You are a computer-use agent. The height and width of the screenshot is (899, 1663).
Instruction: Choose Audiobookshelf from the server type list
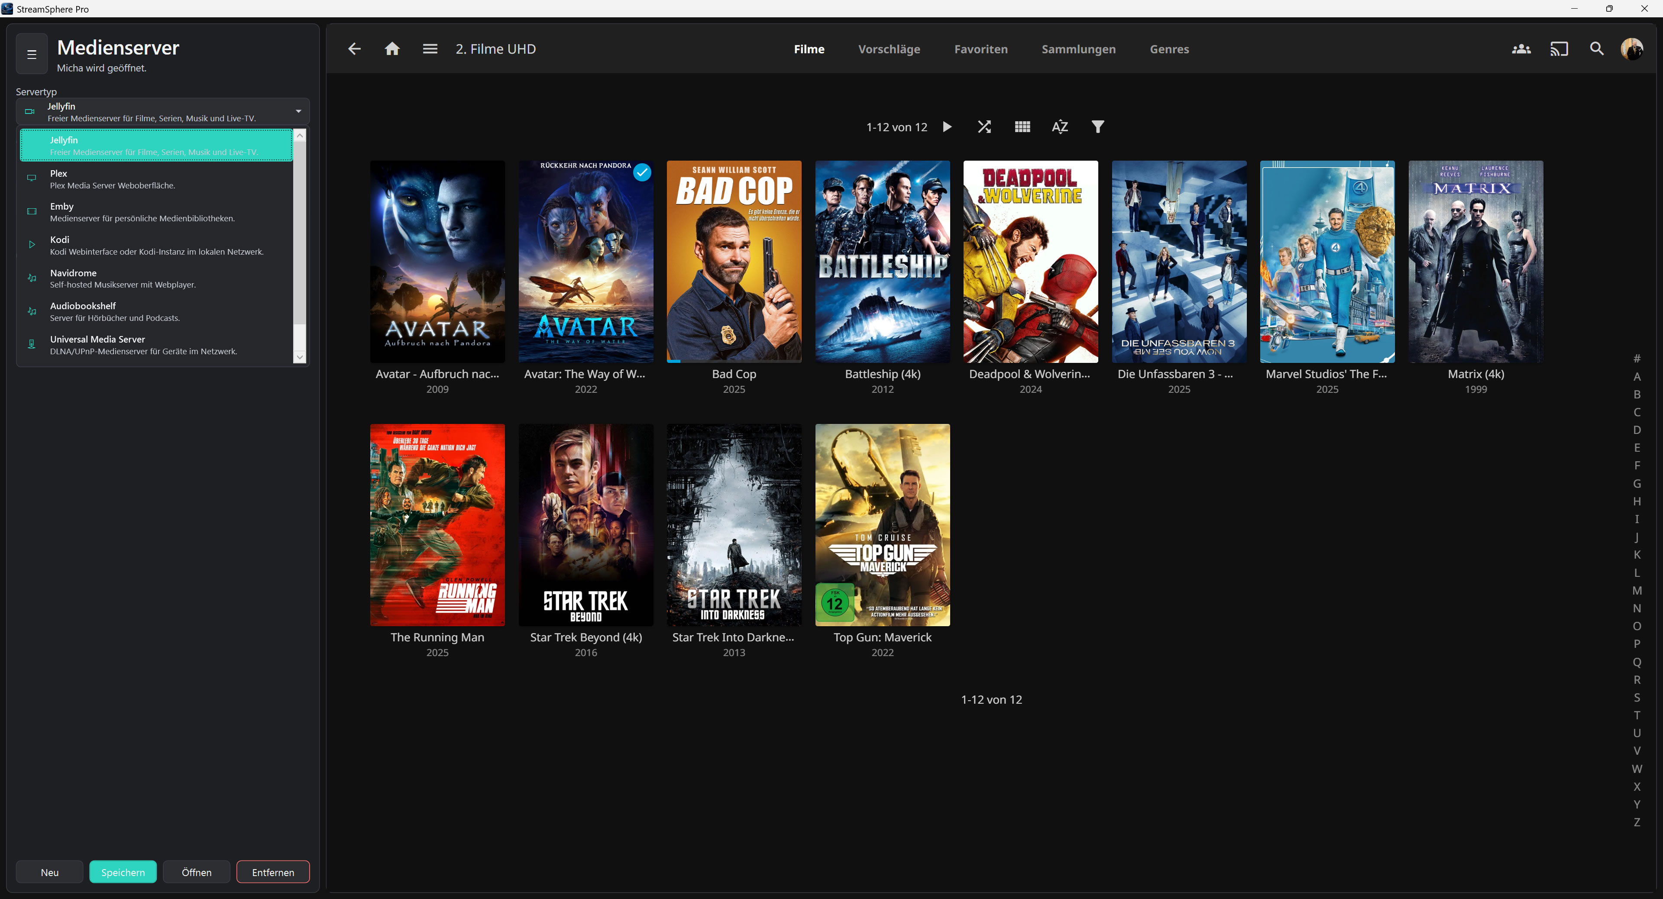(156, 312)
